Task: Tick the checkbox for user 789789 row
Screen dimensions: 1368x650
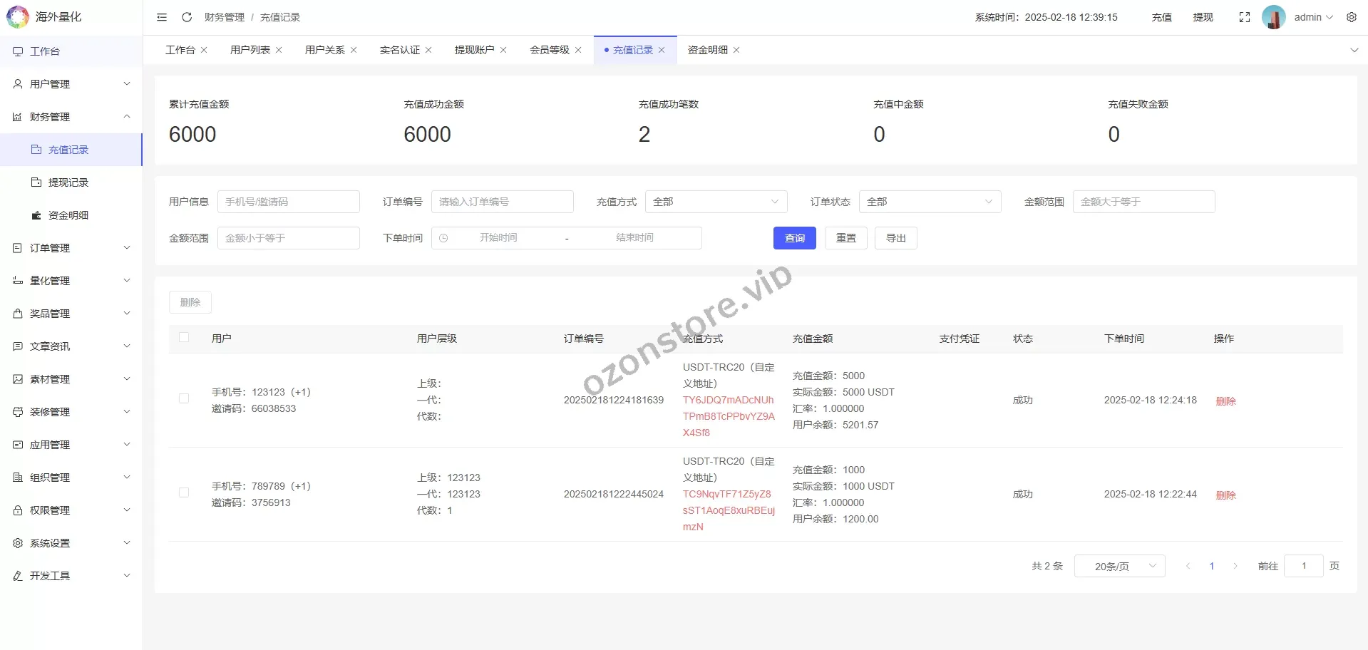Action: 184,492
